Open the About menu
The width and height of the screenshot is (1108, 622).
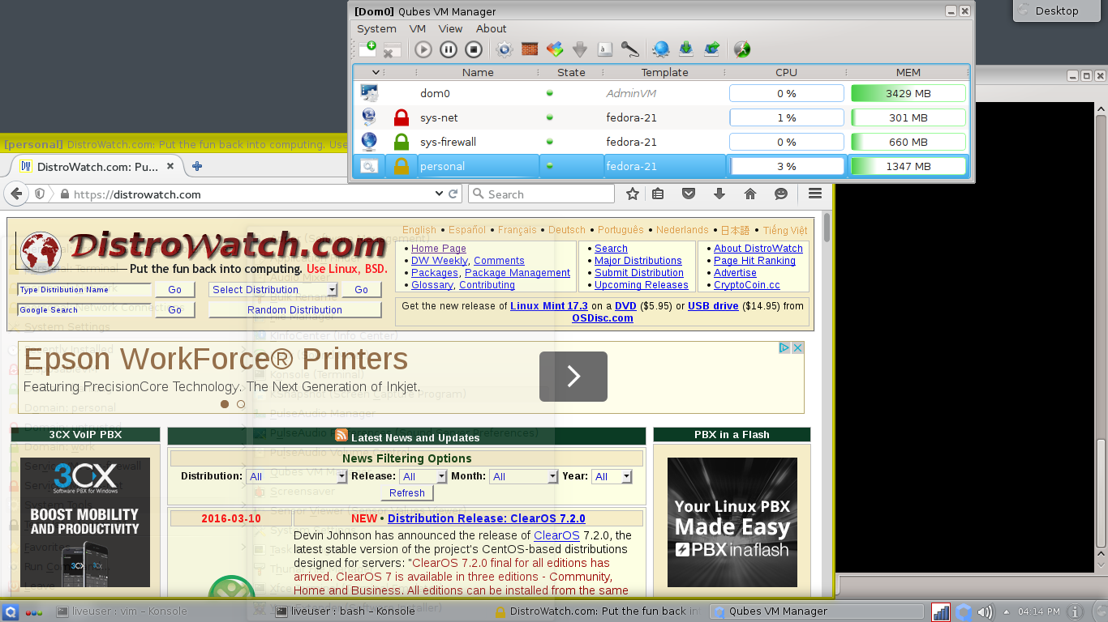click(491, 28)
